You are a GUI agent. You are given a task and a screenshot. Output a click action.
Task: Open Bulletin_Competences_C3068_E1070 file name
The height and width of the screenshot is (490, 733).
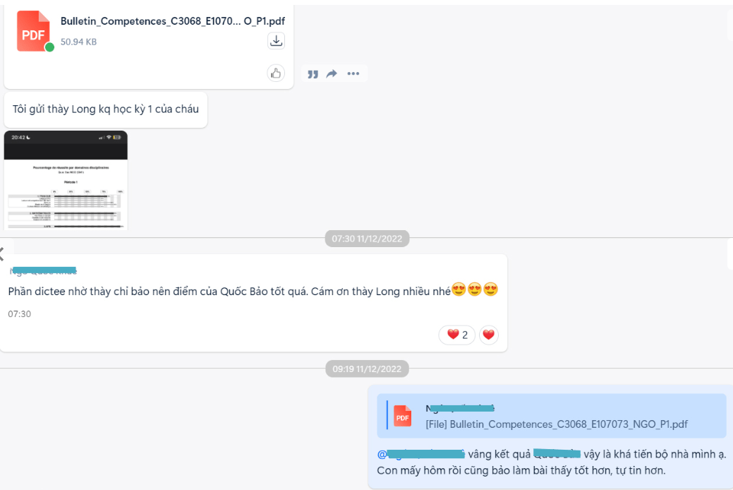click(x=173, y=21)
